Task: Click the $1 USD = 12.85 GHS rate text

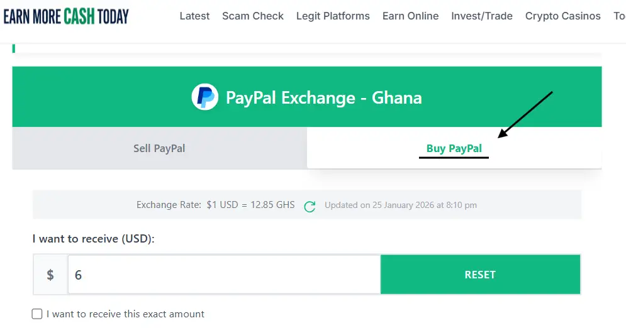Action: 250,205
